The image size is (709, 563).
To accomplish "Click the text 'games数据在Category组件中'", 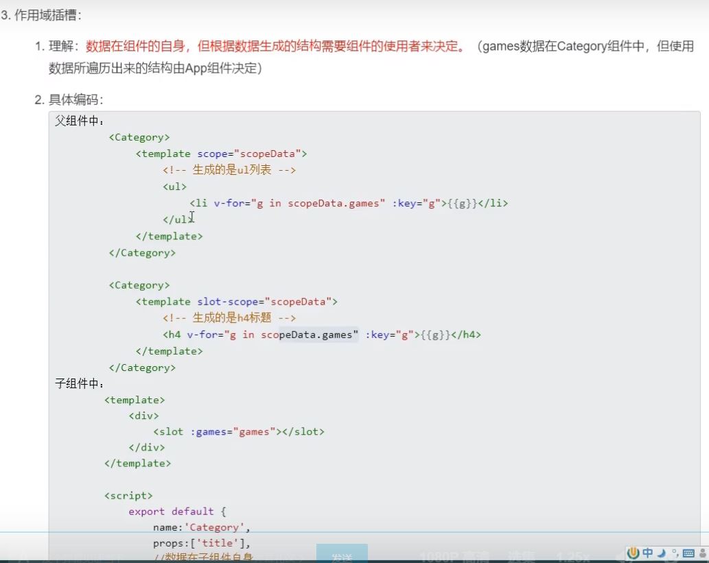I will (x=563, y=46).
